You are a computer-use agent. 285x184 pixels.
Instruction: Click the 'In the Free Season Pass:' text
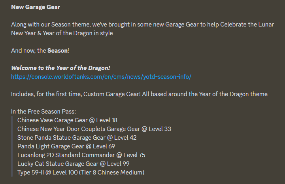[43, 111]
